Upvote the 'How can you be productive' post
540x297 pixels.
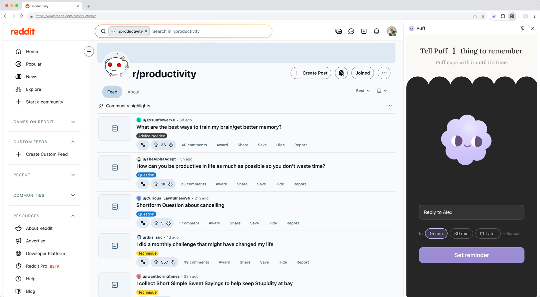point(156,184)
